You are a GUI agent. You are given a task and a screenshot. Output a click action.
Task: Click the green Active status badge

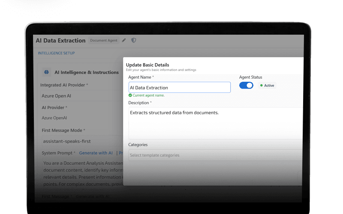267,86
